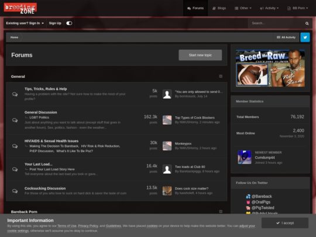Click the I accept cookie button

click(285, 223)
